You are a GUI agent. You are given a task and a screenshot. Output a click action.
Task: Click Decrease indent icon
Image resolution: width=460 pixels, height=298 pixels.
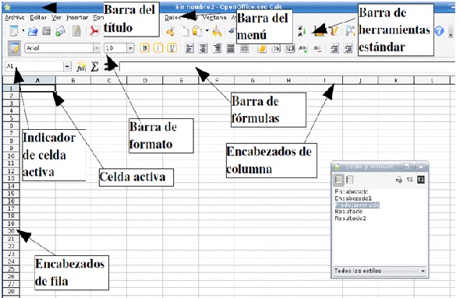coord(334,48)
